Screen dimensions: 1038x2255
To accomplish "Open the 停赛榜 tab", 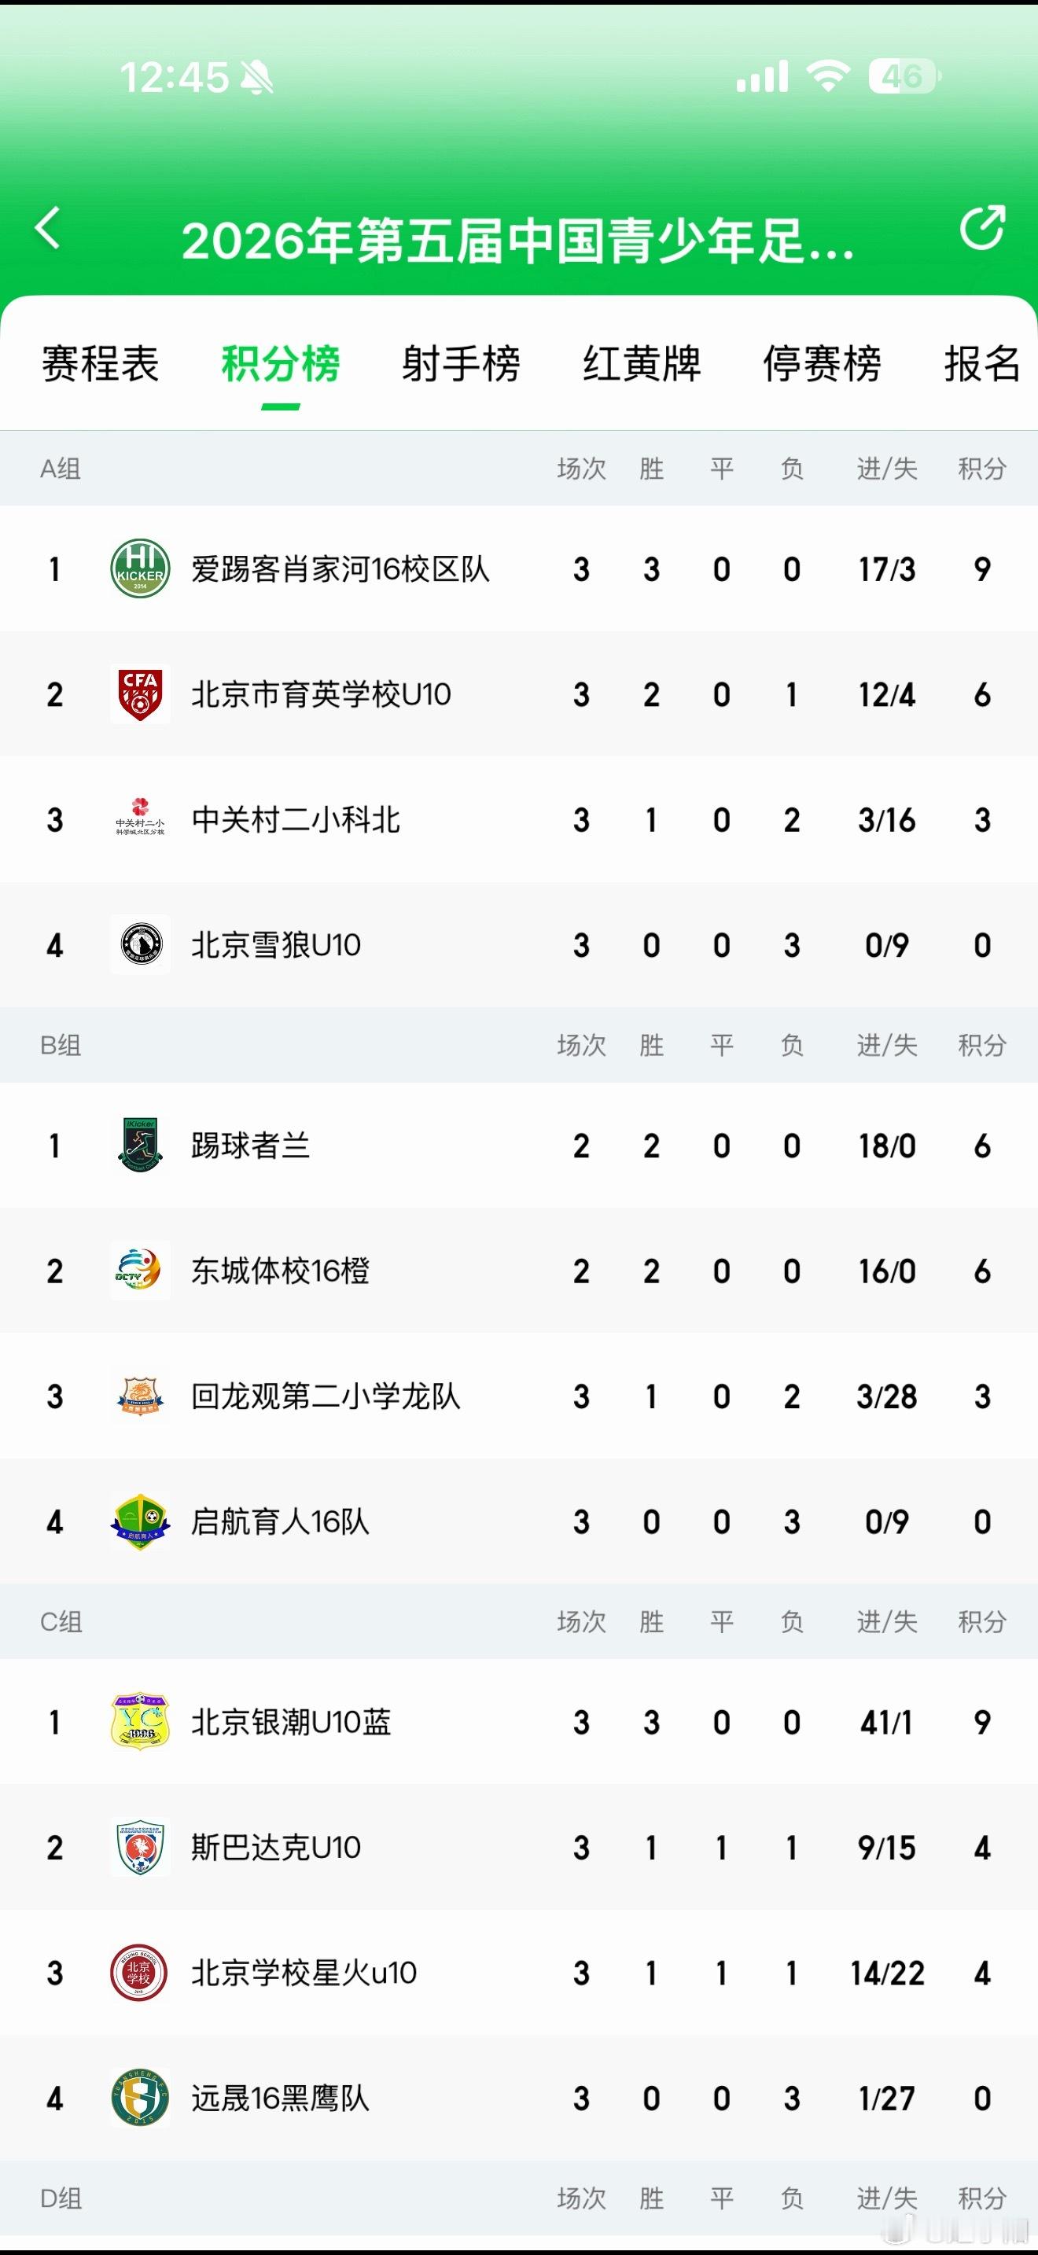I will point(822,364).
